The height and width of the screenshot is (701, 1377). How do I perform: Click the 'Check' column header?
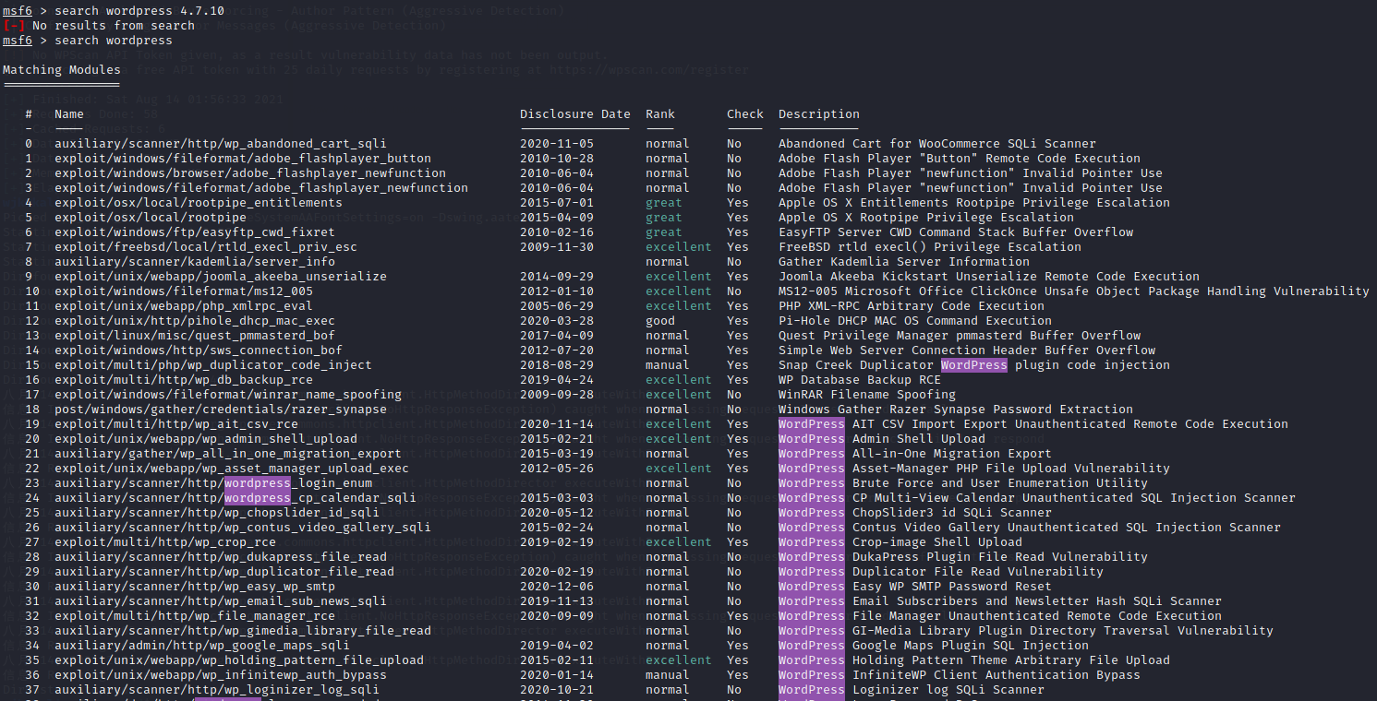coord(745,114)
